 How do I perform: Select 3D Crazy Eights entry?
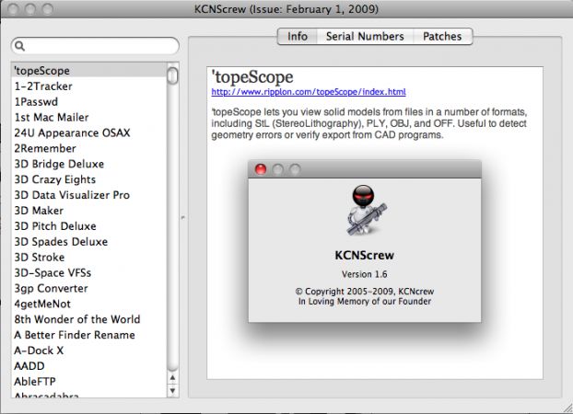click(x=88, y=179)
